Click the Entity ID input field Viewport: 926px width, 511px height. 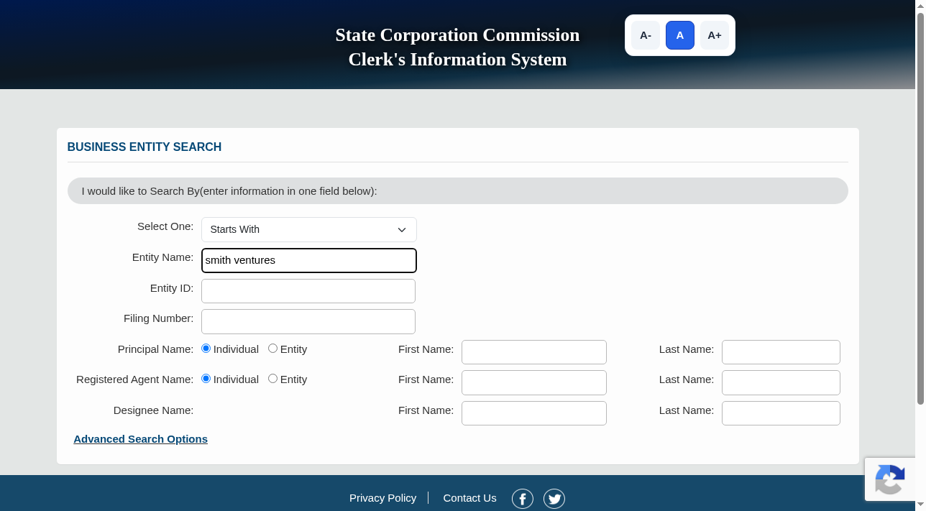pos(308,291)
